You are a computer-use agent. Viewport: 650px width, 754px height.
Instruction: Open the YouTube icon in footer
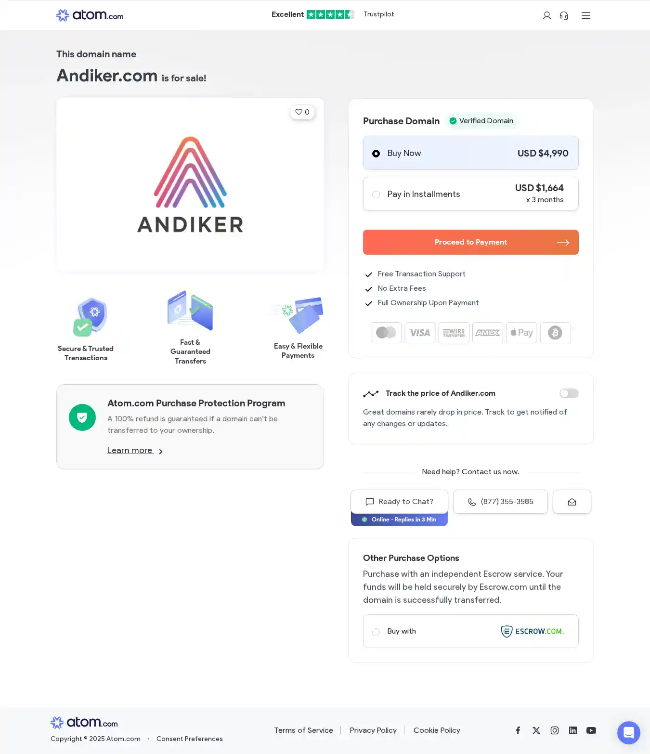click(x=591, y=730)
